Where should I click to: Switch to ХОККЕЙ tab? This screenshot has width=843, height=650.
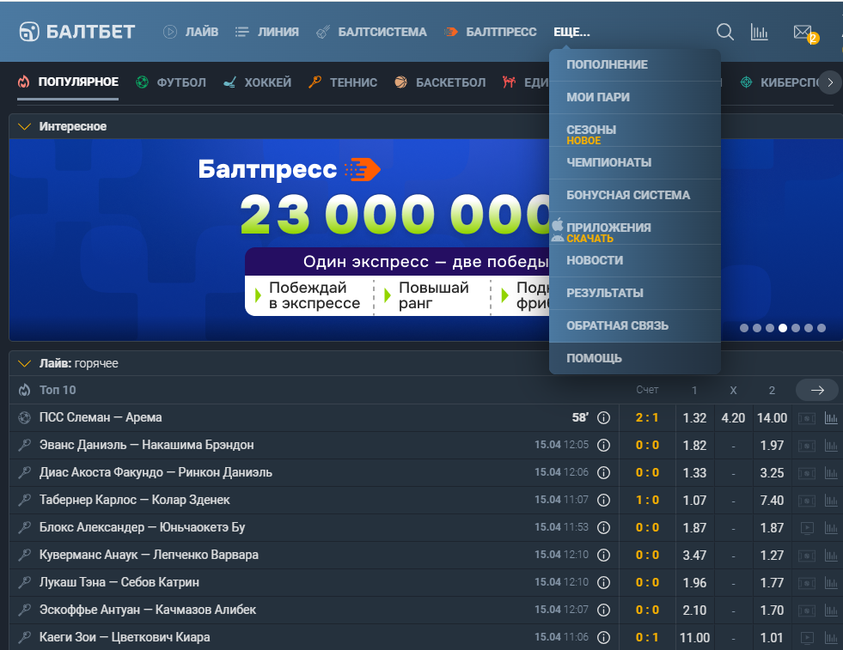click(x=257, y=82)
